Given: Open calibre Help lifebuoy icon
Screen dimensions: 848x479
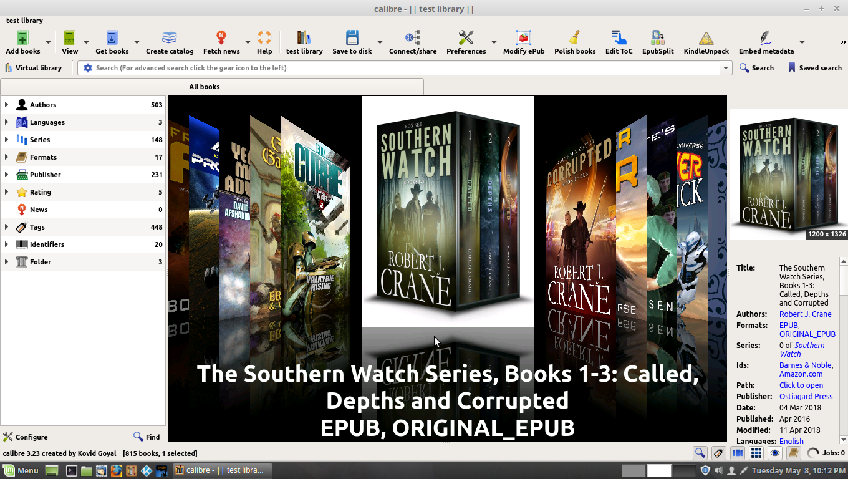Looking at the screenshot, I should coord(264,37).
